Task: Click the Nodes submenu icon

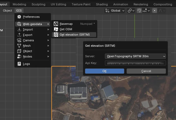Action: 19,56
